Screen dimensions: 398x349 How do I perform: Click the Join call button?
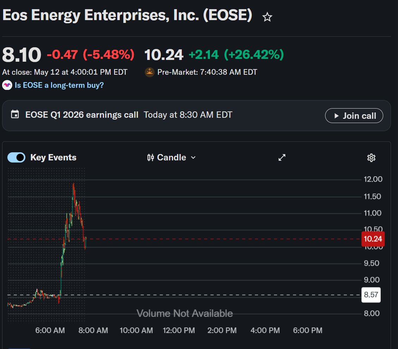point(354,116)
